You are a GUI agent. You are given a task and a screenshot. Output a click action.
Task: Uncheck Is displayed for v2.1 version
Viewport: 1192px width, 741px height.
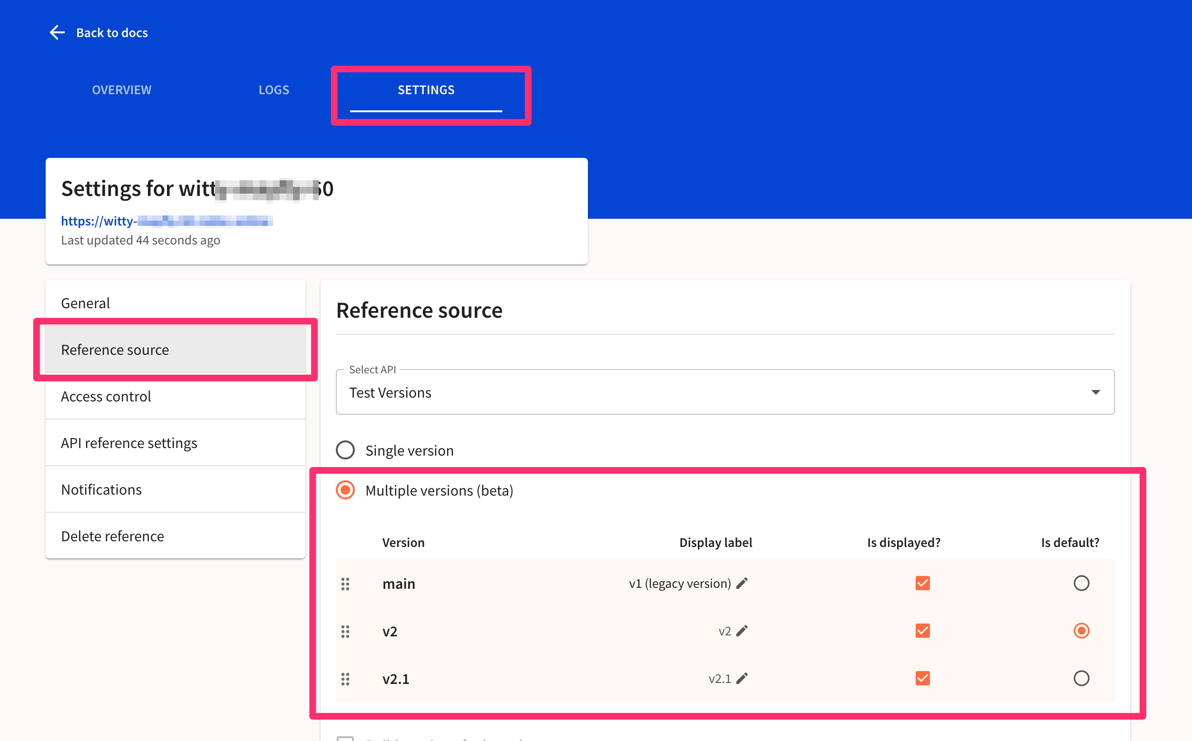click(922, 678)
